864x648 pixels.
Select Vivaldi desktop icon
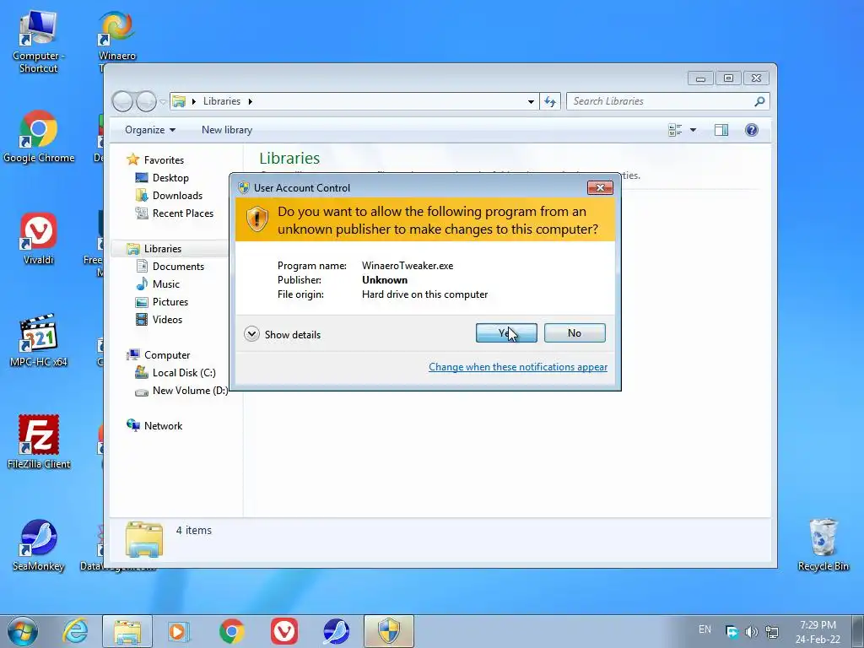click(x=39, y=239)
